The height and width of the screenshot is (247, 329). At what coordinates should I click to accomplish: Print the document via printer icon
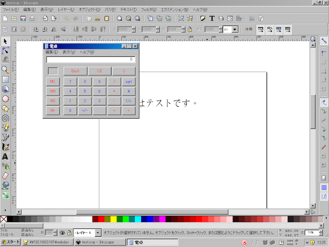[32, 19]
